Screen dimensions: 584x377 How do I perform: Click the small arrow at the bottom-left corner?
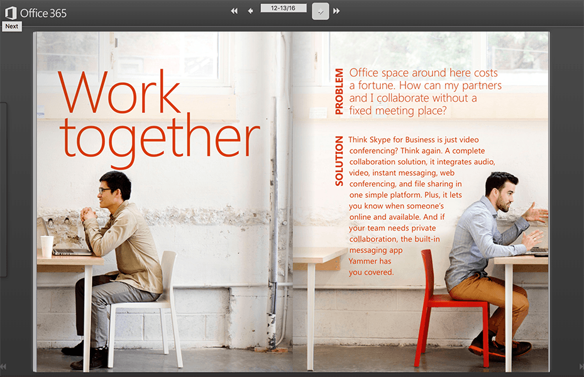pyautogui.click(x=3, y=366)
